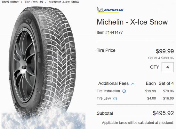Click the $495.92 subtotal amount
This screenshot has height=129, width=176.
163,113
